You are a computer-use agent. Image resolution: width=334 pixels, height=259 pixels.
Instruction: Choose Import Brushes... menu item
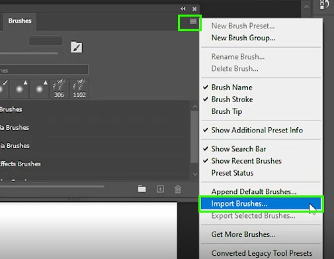click(x=261, y=203)
